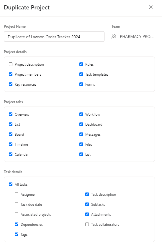Uncheck Key resources option

[x=11, y=84]
